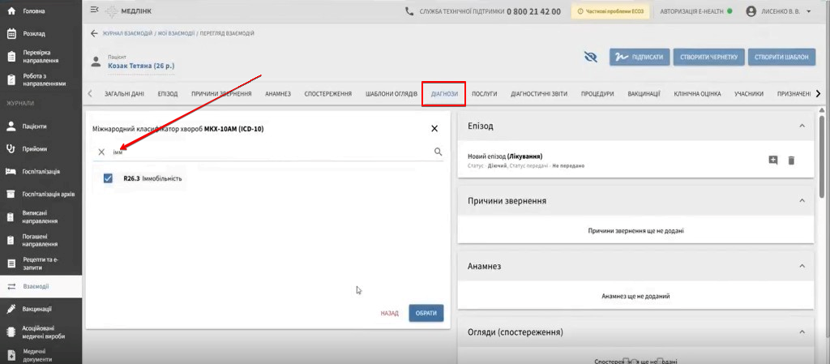Open ПРИЧИНИ ЗВЕРНЕННЯ tab
830x364 pixels.
(221, 94)
